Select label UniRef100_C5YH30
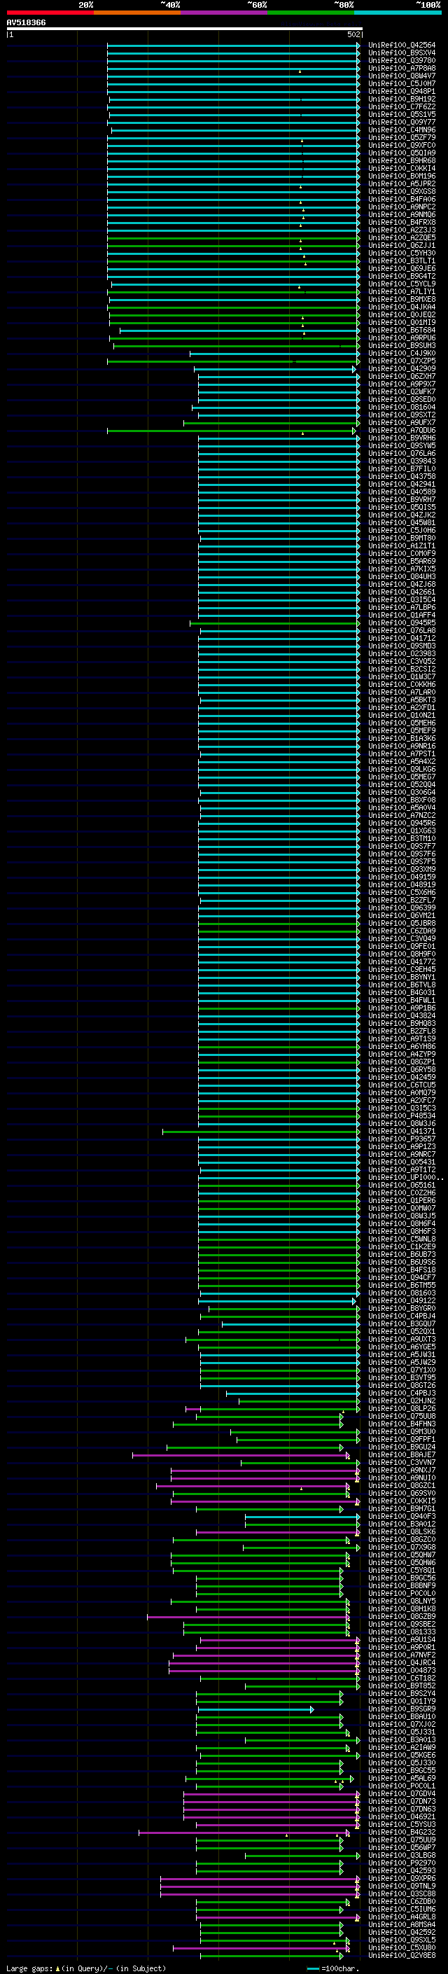Image resolution: width=448 pixels, height=1974 pixels. click(402, 253)
